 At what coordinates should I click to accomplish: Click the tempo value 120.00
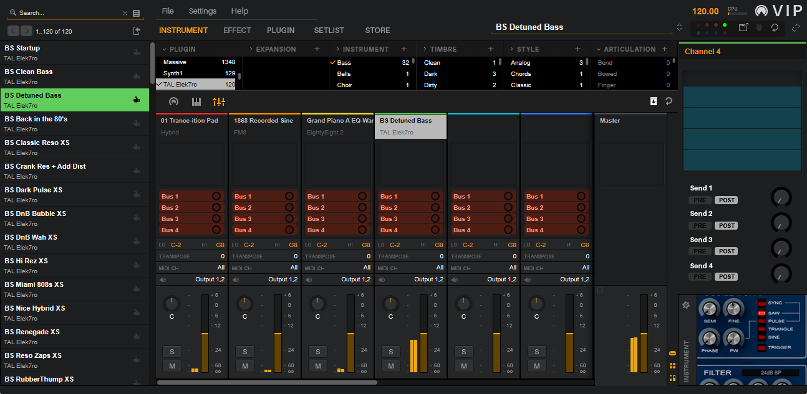click(x=705, y=11)
